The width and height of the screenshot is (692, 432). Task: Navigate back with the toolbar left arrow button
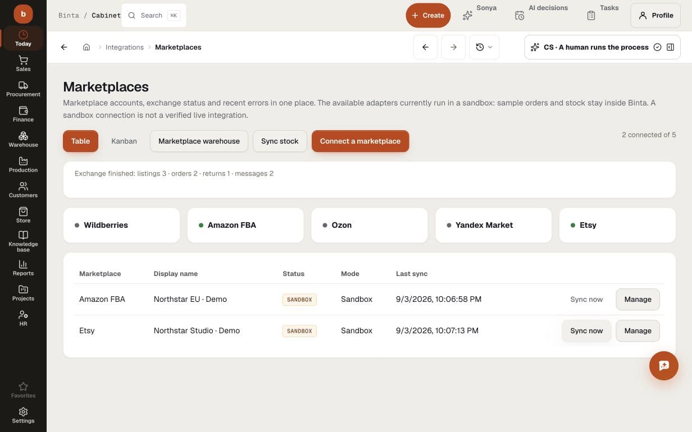(425, 47)
